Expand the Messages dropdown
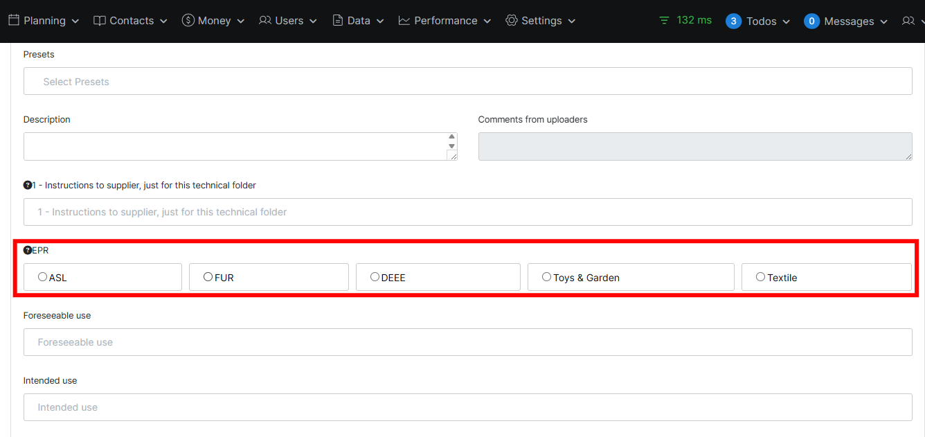This screenshot has height=437, width=925. tap(846, 21)
